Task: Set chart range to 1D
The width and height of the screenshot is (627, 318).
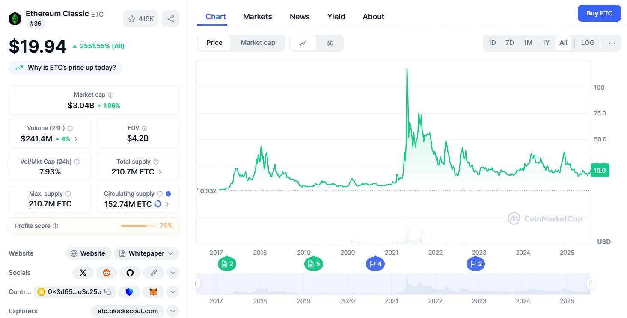Action: [492, 43]
